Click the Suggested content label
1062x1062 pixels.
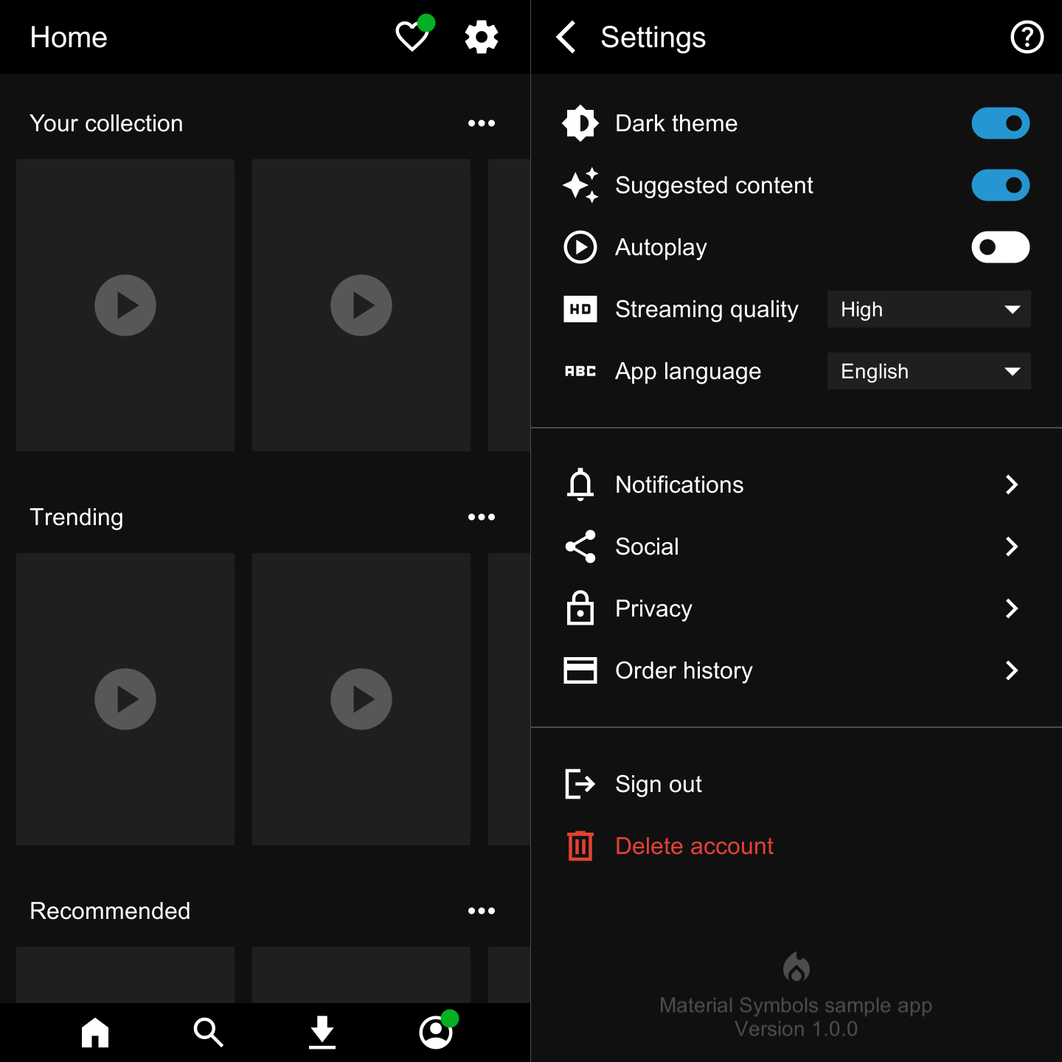[714, 186]
